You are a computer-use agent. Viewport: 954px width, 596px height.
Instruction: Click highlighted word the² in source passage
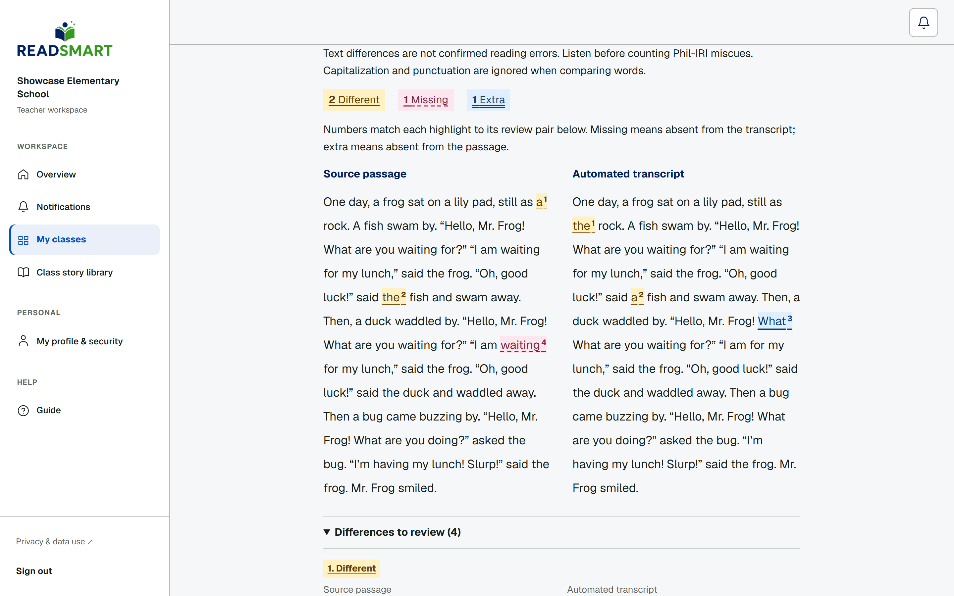[x=394, y=297]
